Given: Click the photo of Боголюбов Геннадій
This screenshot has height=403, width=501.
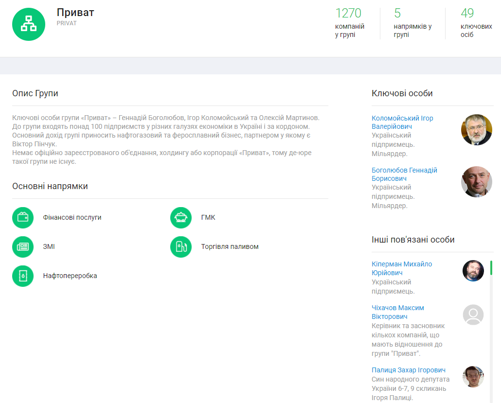Looking at the screenshot, I should point(476,182).
